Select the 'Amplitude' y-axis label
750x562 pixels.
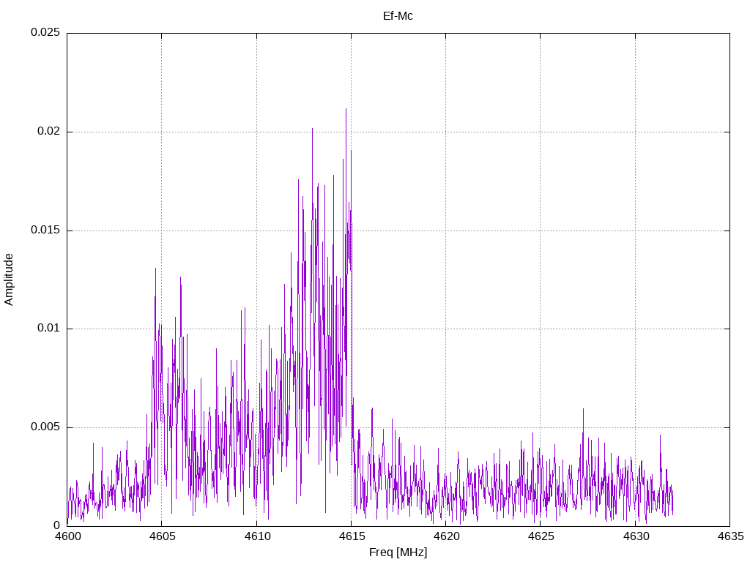tap(9, 280)
